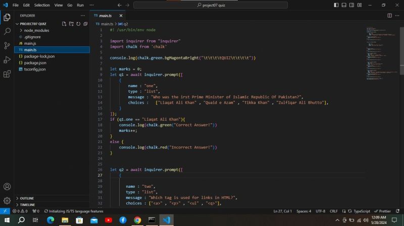This screenshot has height=226, width=404.
Task: Click the Ln 27, Col 1 indicator
Action: [282, 211]
